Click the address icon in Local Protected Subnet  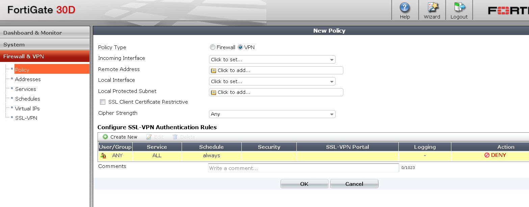tap(213, 92)
